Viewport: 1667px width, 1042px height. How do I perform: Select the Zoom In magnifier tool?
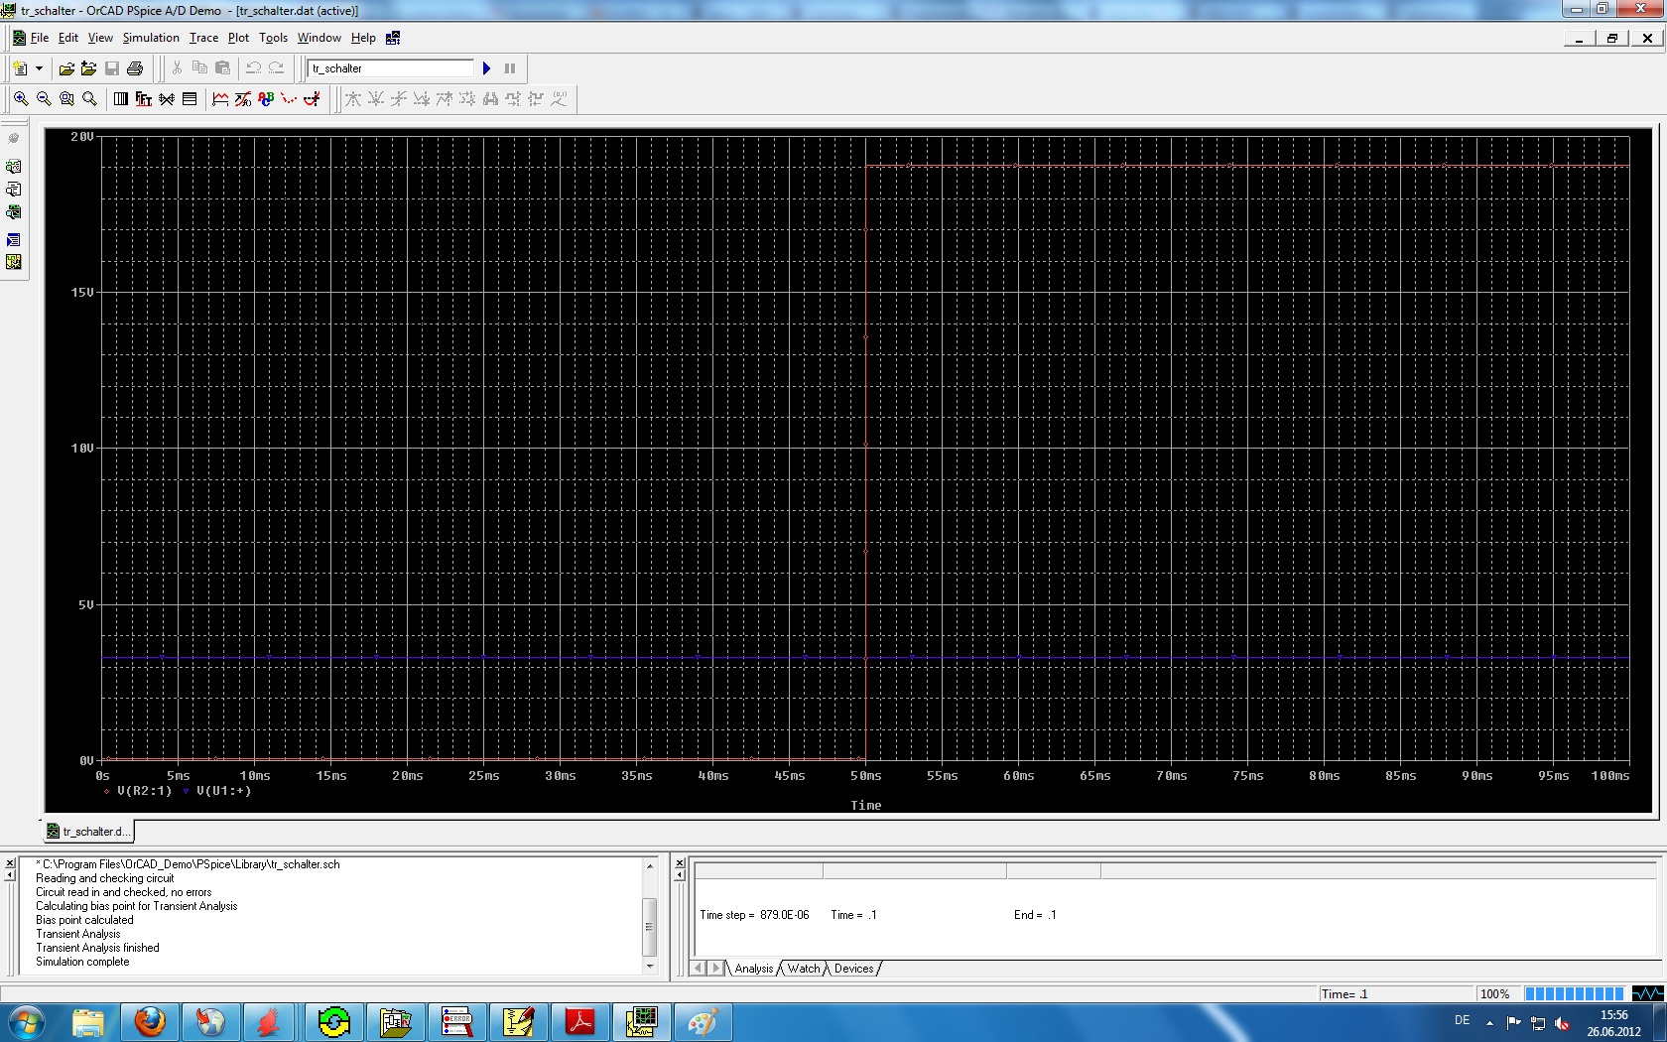(21, 99)
